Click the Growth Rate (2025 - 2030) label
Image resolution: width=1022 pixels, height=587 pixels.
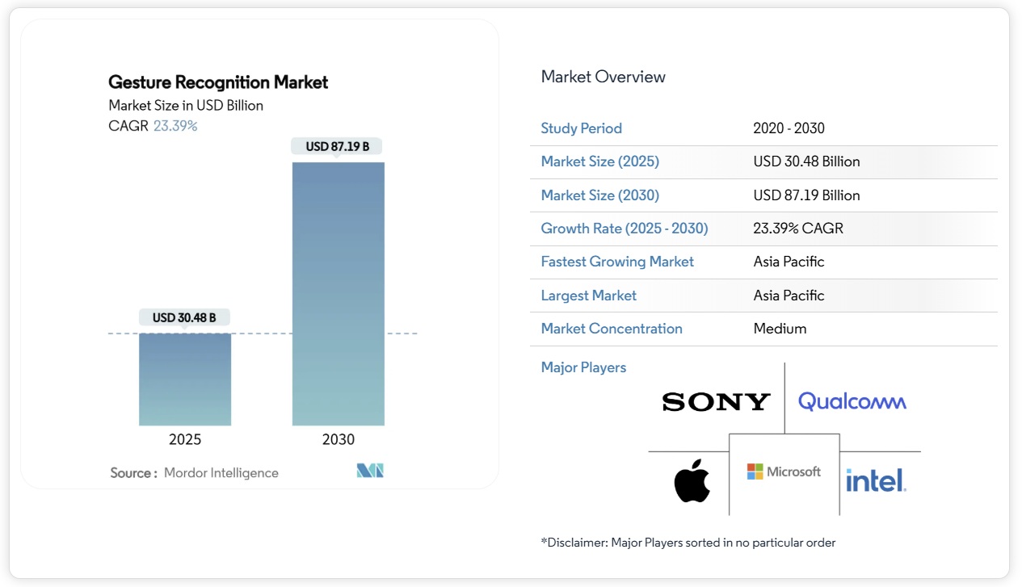click(625, 229)
